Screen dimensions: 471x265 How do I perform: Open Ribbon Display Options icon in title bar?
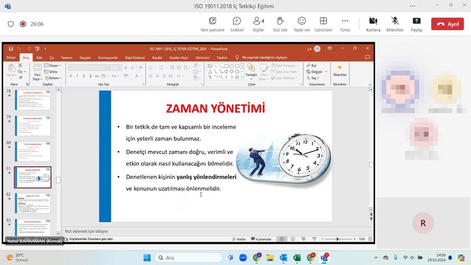(330, 48)
